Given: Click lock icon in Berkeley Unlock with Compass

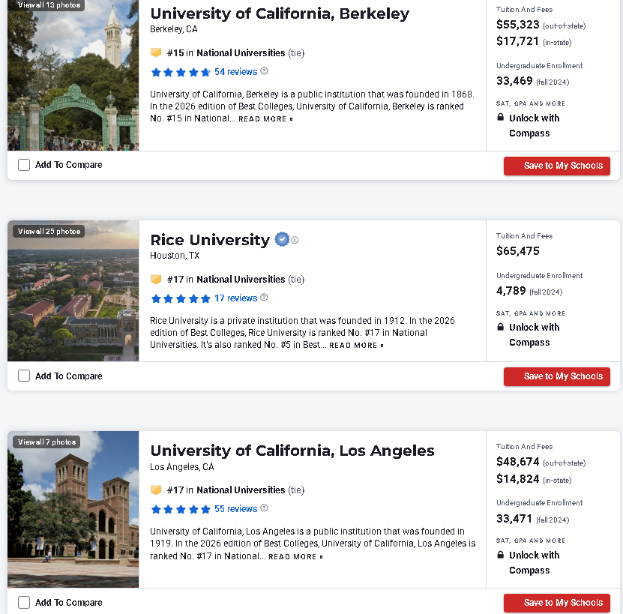Looking at the screenshot, I should [501, 117].
